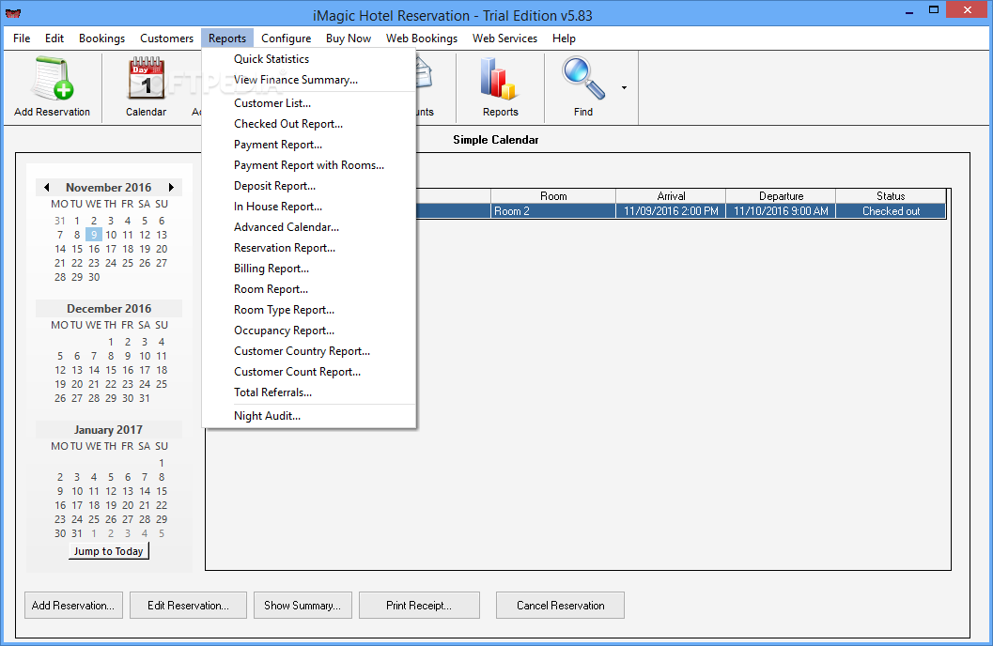Click Edit Reservation... button

click(188, 606)
